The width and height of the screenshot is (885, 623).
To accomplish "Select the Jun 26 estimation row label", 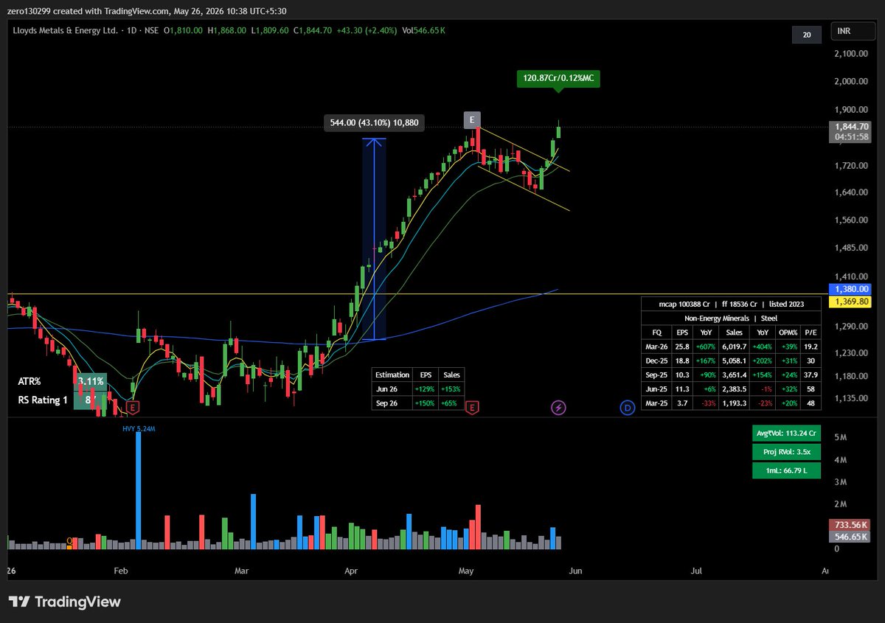I will point(386,389).
